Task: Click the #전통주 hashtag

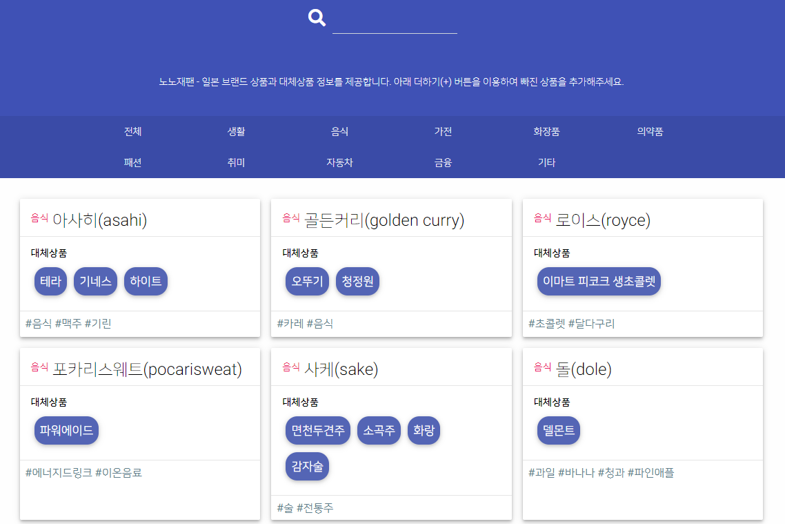Action: pos(315,508)
